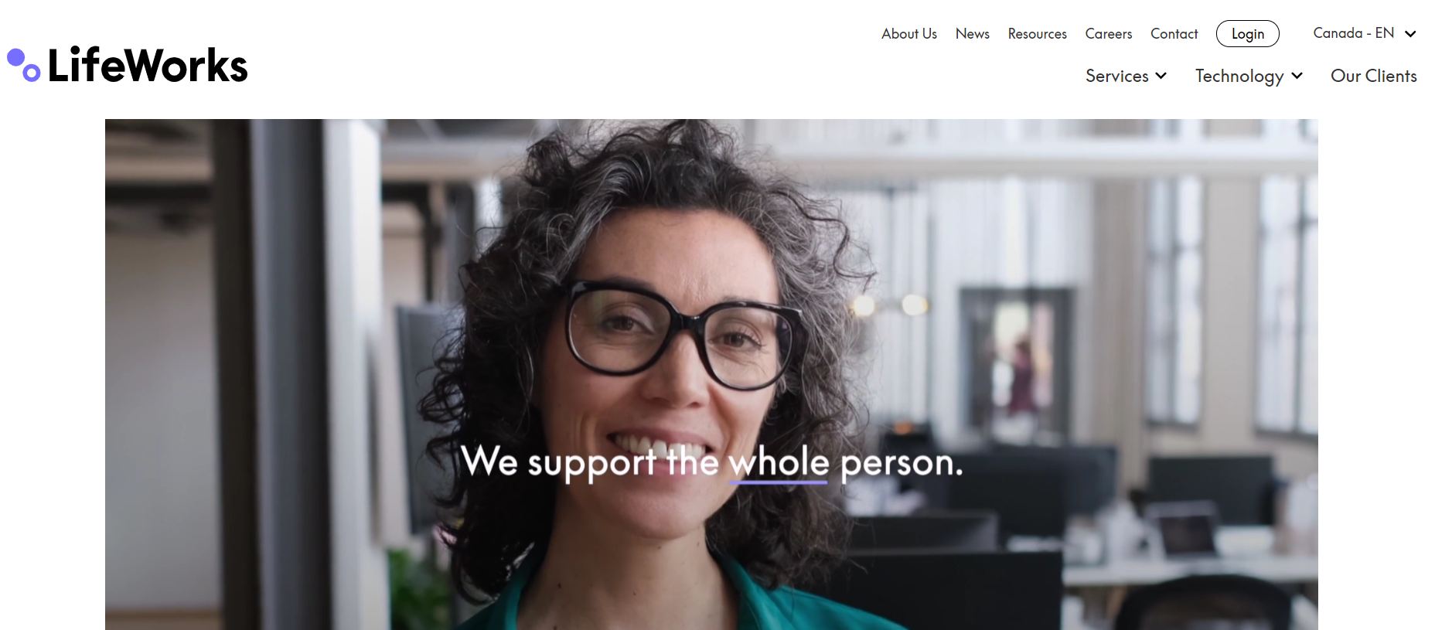The width and height of the screenshot is (1435, 630).
Task: Open the Contact page
Action: pyautogui.click(x=1174, y=34)
